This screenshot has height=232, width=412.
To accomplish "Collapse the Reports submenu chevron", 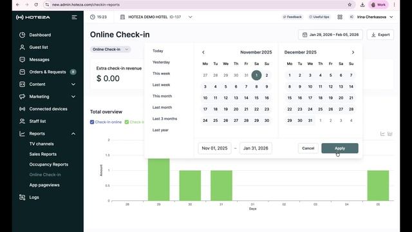I will [x=73, y=133].
